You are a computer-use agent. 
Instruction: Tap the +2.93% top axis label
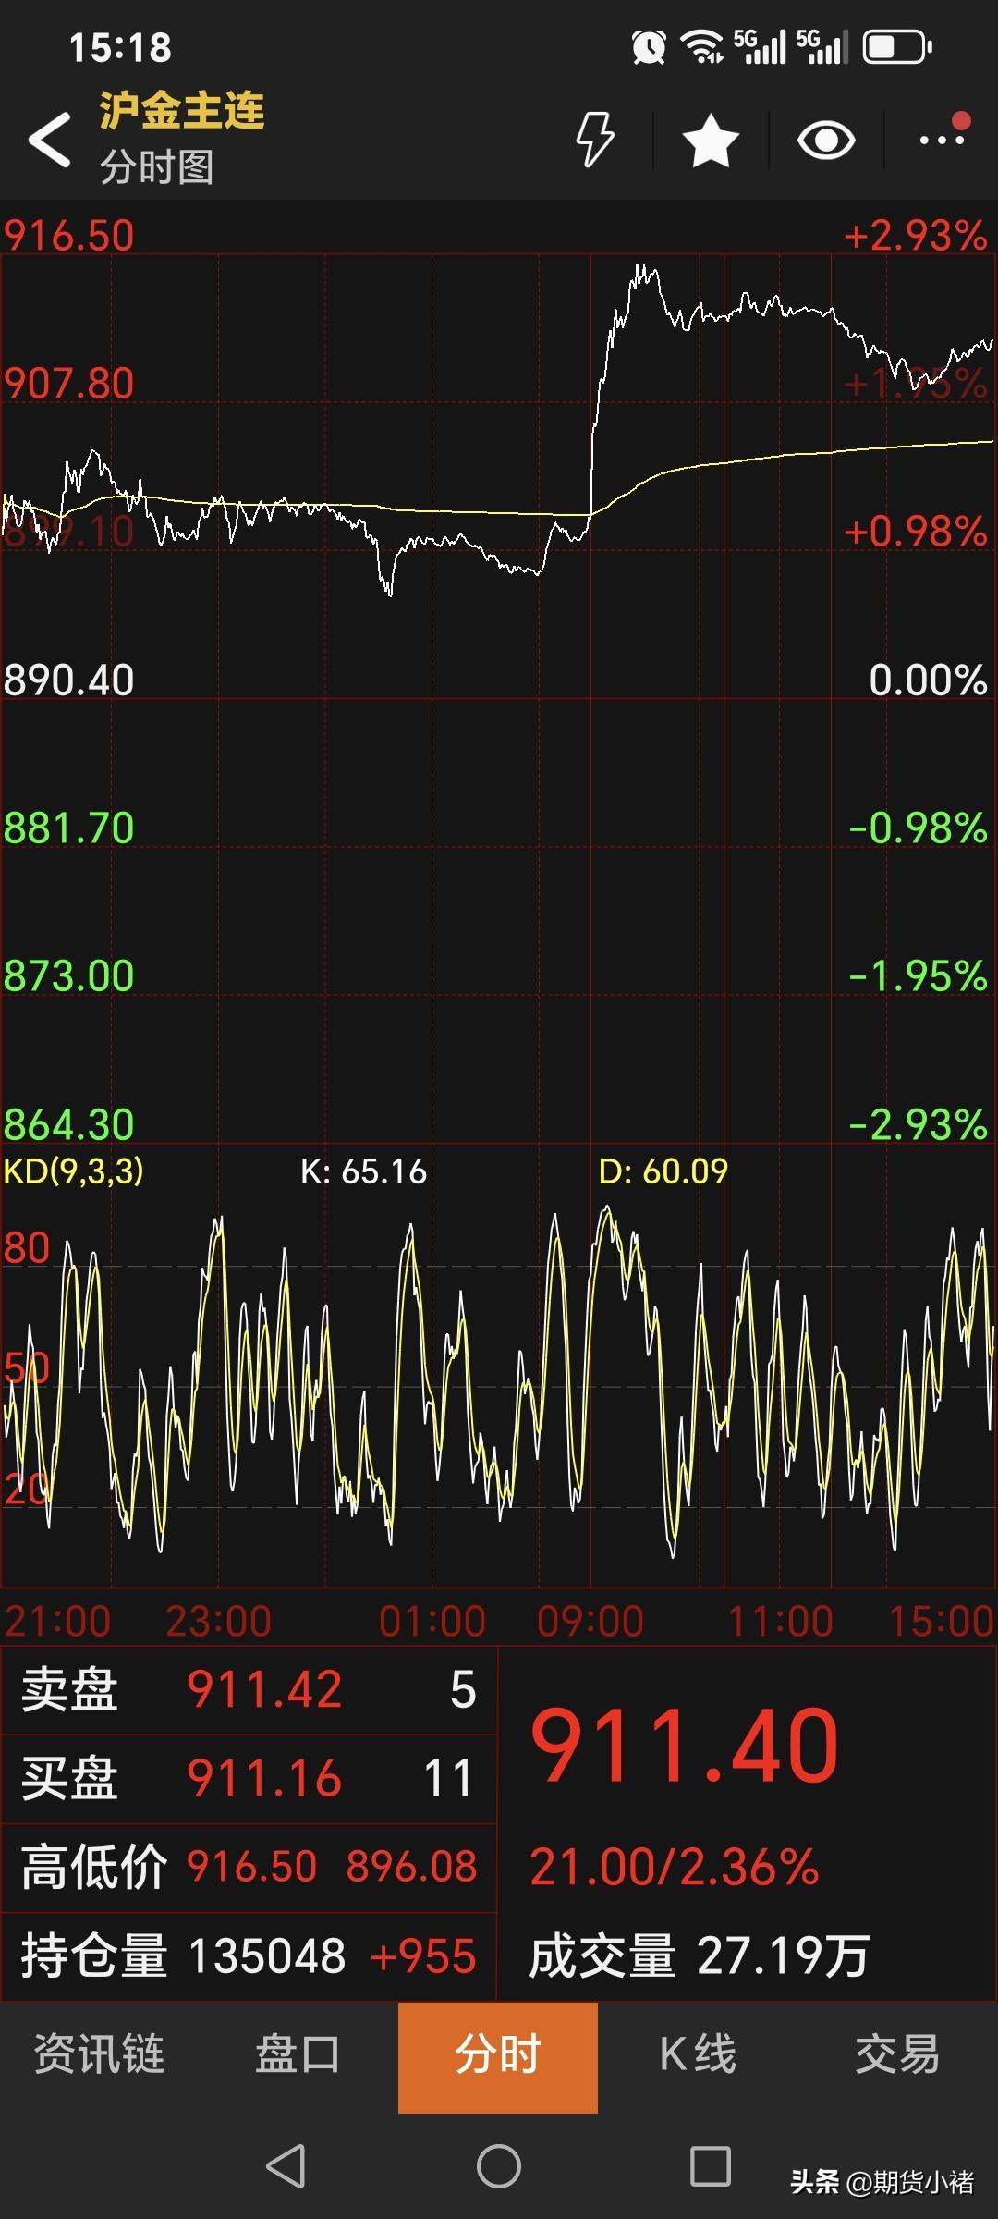point(915,236)
